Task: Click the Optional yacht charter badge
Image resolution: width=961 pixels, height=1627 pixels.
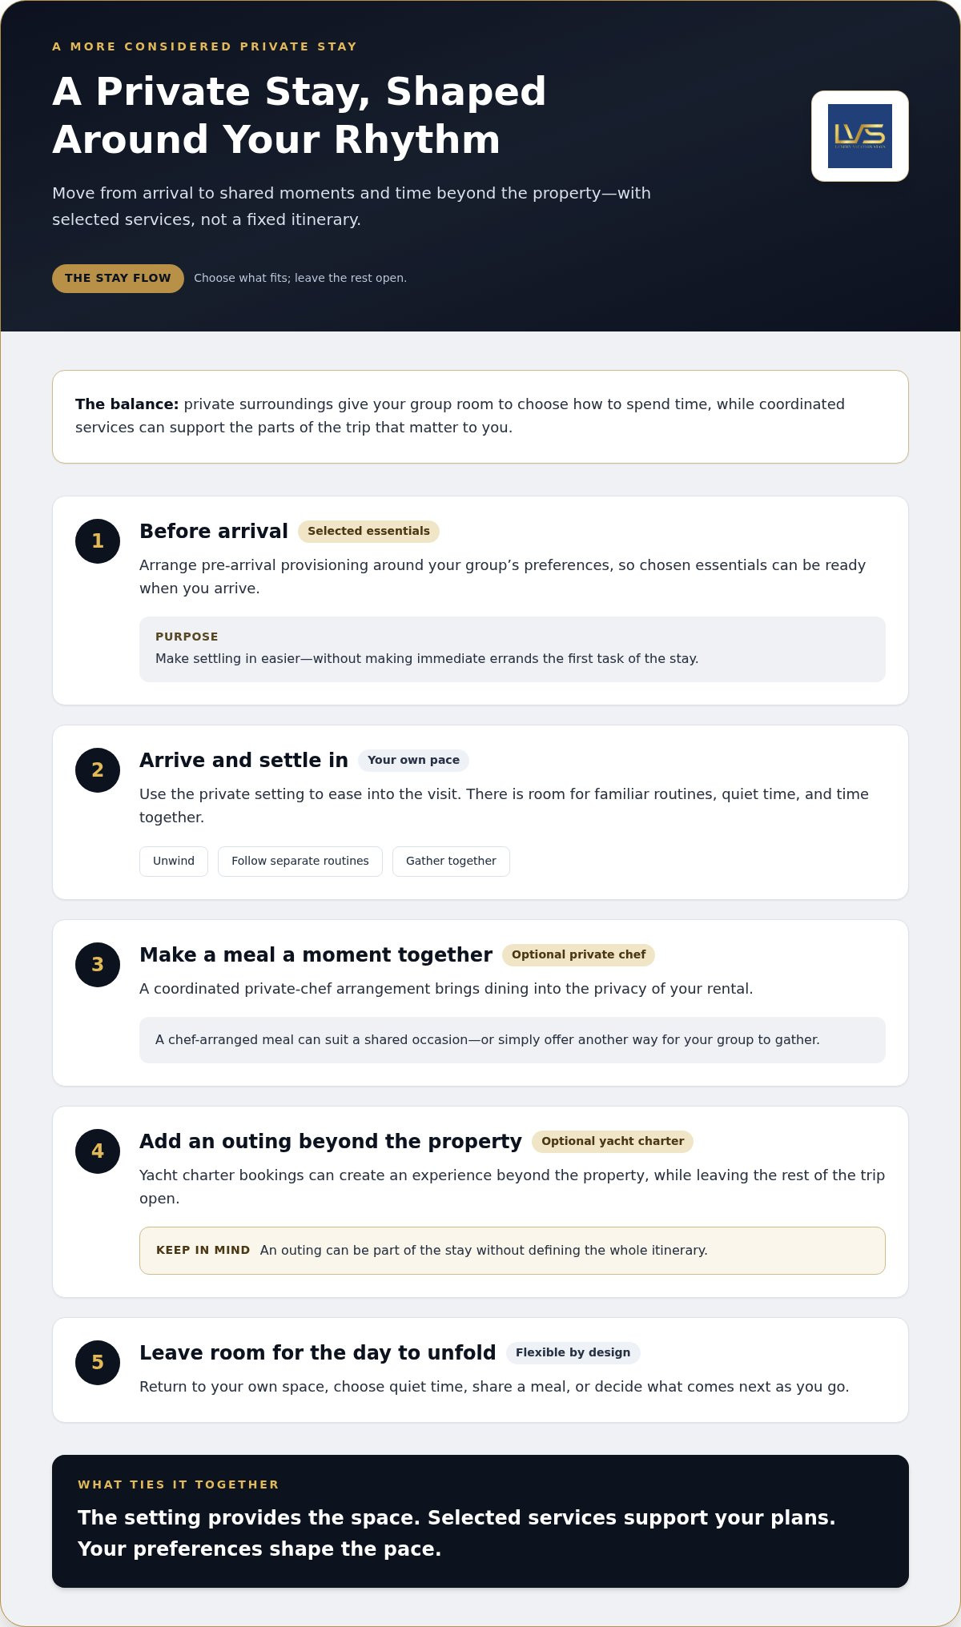Action: (x=613, y=1142)
